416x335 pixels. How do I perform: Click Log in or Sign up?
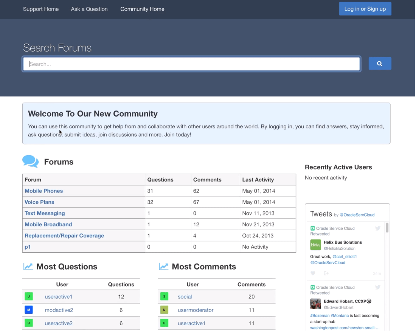tap(365, 8)
